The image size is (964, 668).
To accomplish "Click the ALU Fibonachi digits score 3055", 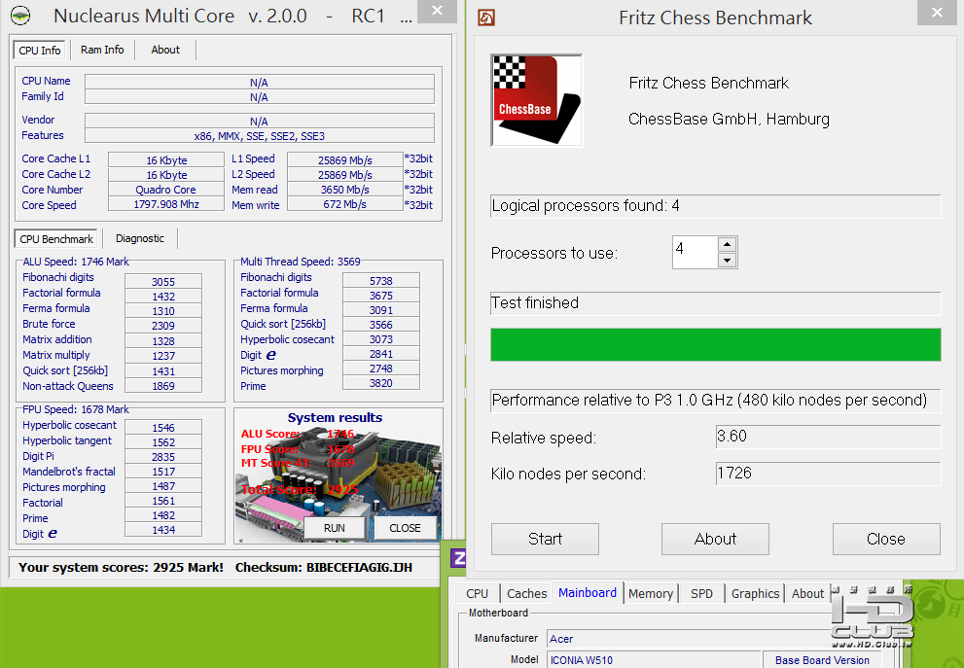I will point(163,281).
